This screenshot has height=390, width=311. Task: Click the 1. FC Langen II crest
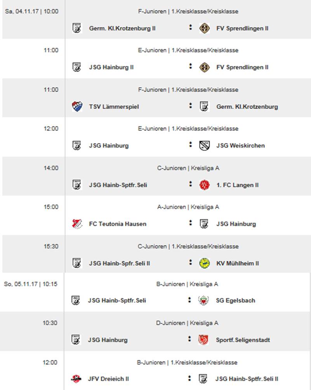click(x=204, y=185)
